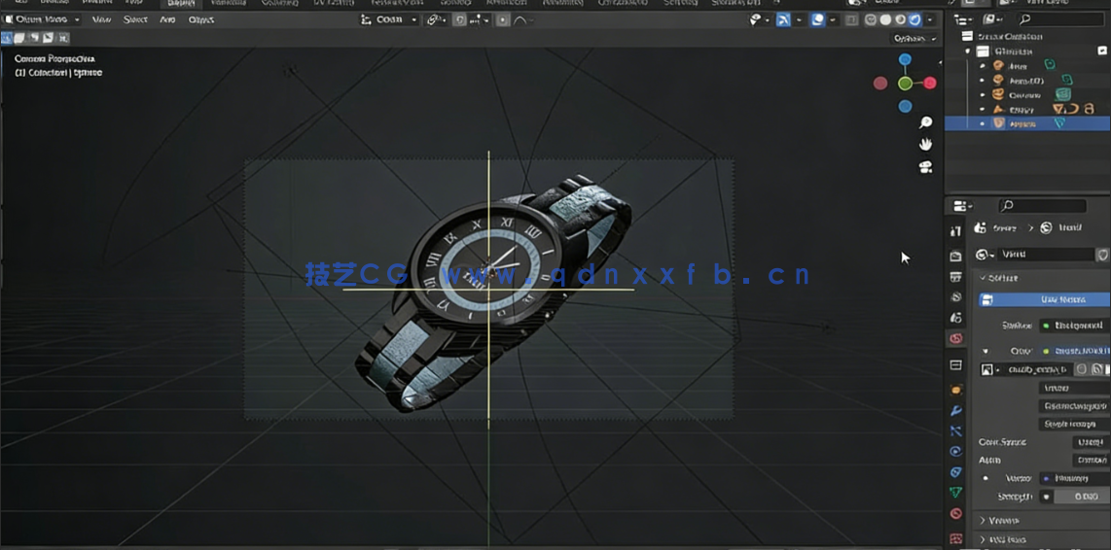The height and width of the screenshot is (550, 1111).
Task: Open object type visibility popover
Action: pos(760,19)
